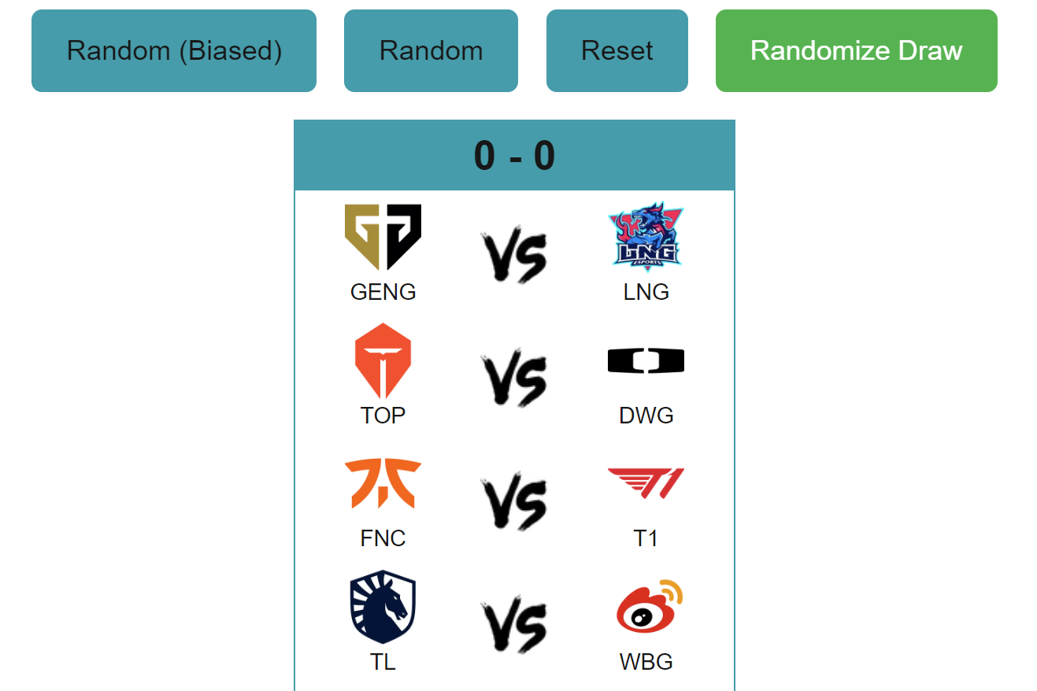Click the VS graphic between GENG and LNG
This screenshot has width=1037, height=691.
[514, 256]
